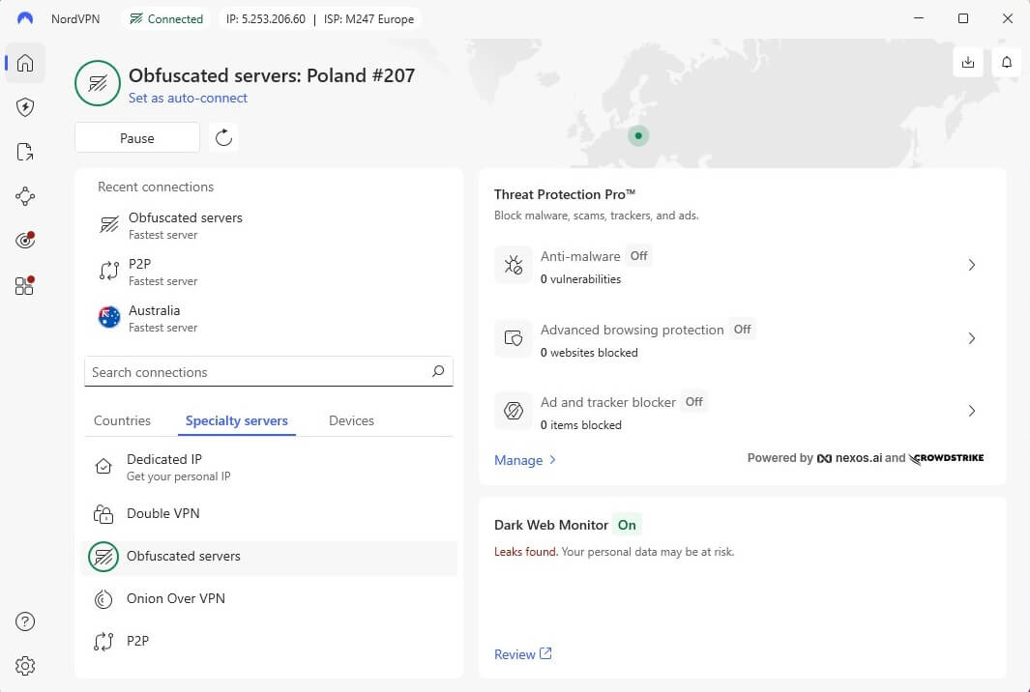
Task: Enable the Anti-malware protection toggle
Action: 638,256
